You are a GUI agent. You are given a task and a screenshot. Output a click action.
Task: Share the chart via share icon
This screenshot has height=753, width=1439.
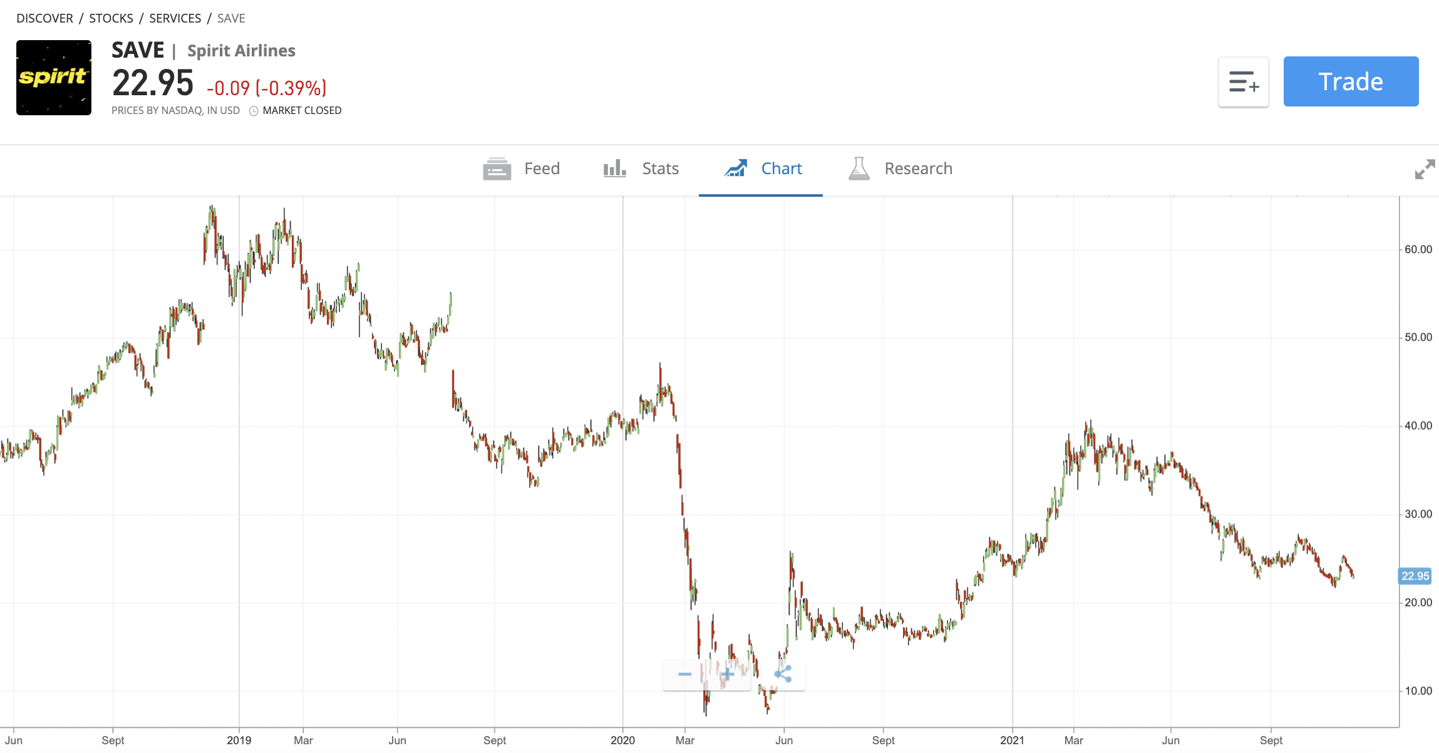pyautogui.click(x=783, y=674)
